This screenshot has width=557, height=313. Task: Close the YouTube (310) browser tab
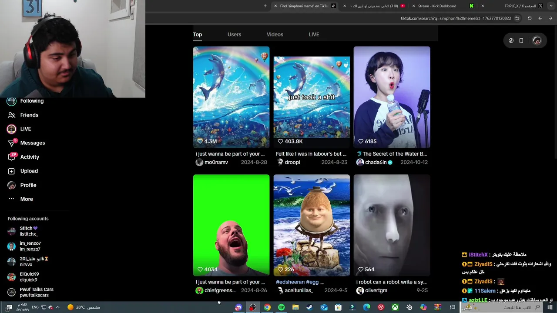click(345, 6)
